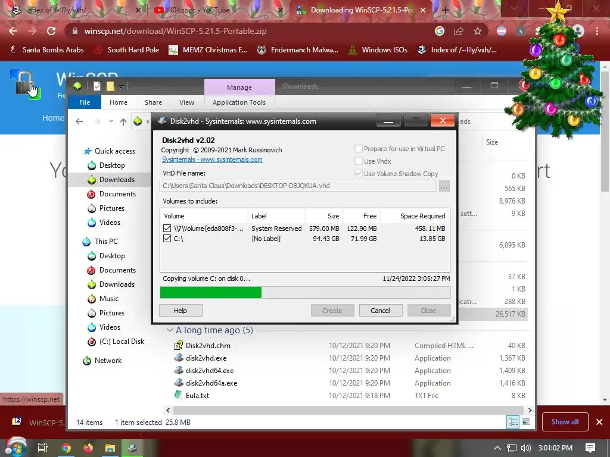Viewport: 610px width, 457px height.
Task: Uncheck the C:\ volume checkbox
Action: (167, 238)
